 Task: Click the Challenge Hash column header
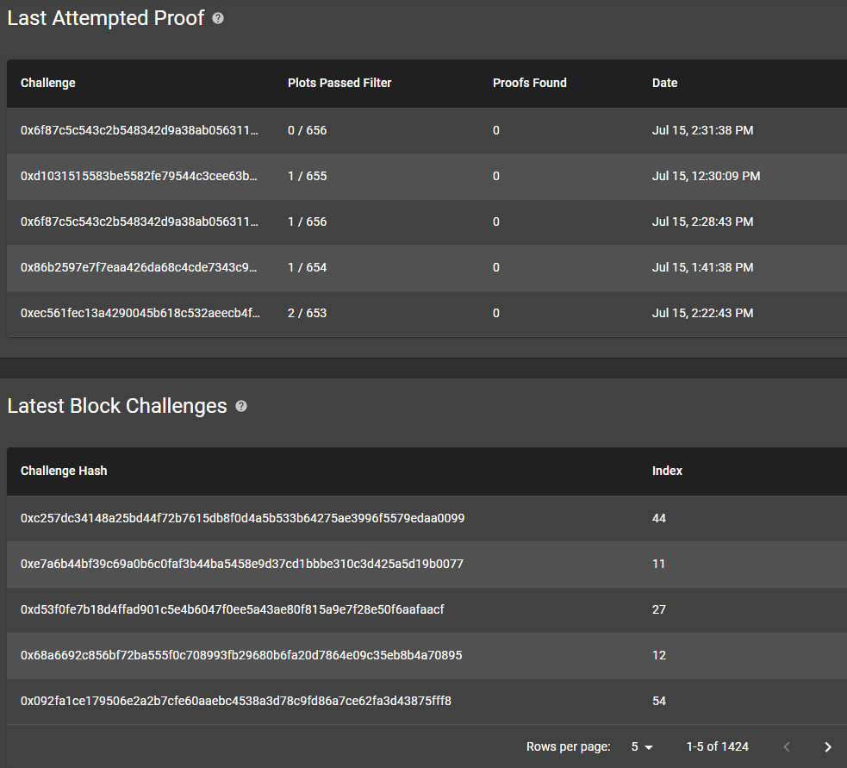(x=64, y=471)
